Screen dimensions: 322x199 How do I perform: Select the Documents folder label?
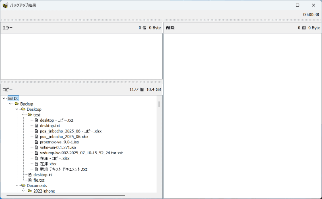click(37, 185)
